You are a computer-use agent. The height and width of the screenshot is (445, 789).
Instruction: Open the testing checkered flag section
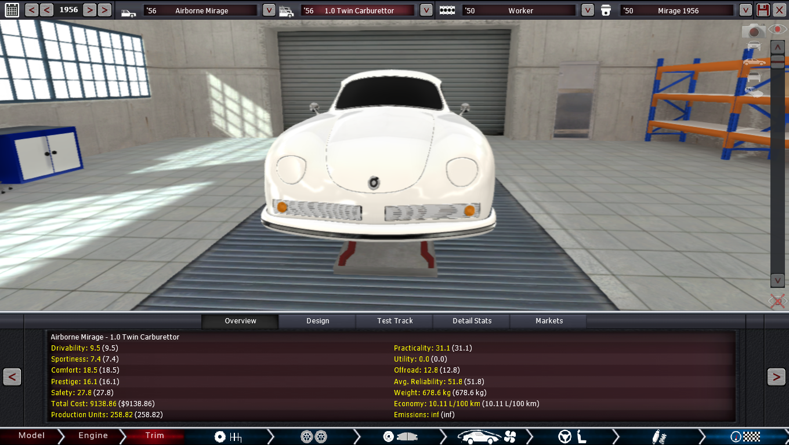tap(745, 436)
